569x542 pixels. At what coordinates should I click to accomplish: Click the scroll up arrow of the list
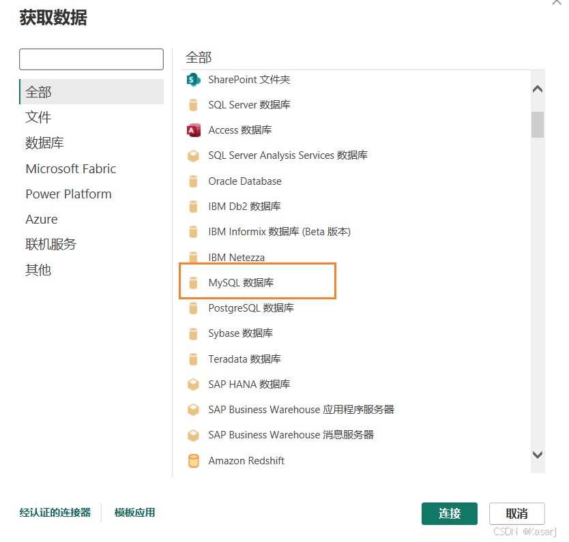[538, 89]
